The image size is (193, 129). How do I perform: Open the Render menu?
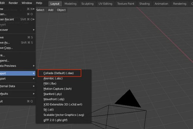pos(13,3)
